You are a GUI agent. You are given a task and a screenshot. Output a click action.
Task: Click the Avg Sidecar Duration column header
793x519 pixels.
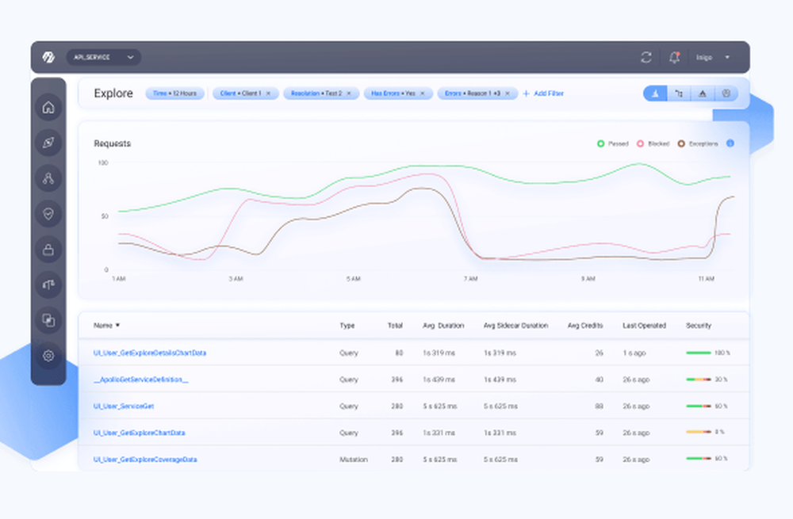[516, 326]
